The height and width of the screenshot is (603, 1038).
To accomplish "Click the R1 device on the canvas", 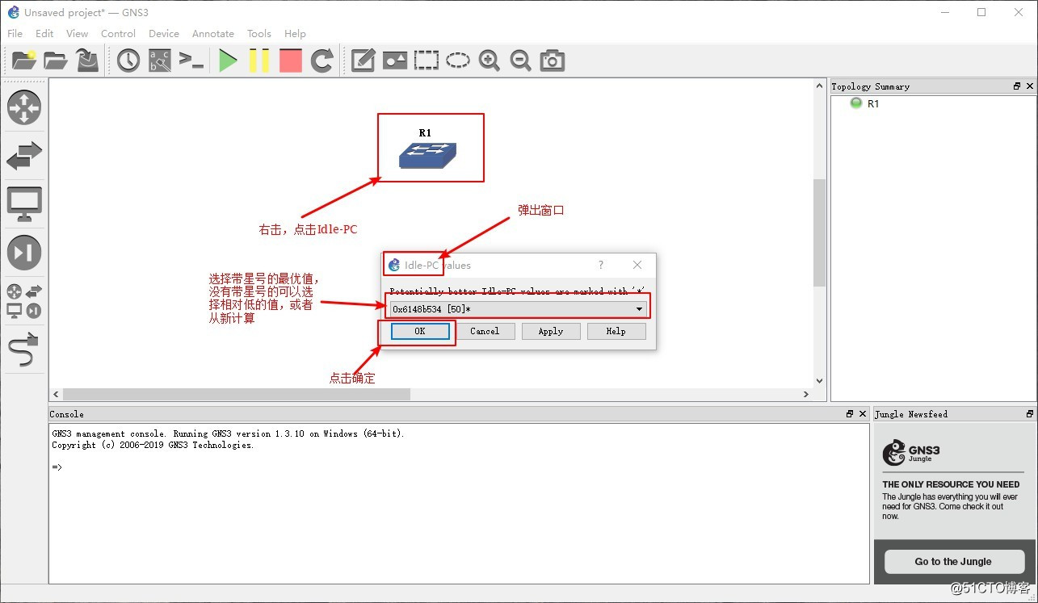I will tap(427, 155).
